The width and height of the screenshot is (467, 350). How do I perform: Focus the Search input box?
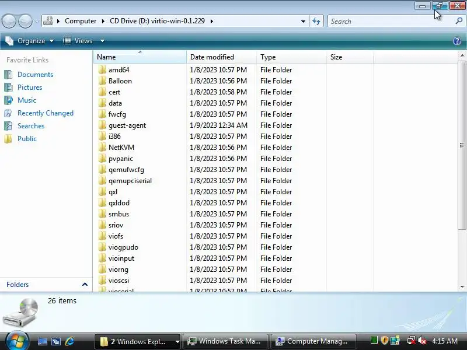391,21
